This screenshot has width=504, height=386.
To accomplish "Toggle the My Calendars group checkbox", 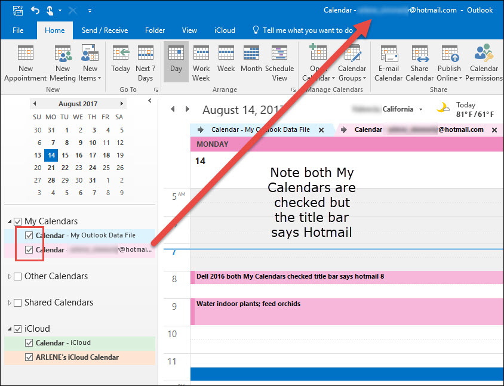I will point(18,221).
